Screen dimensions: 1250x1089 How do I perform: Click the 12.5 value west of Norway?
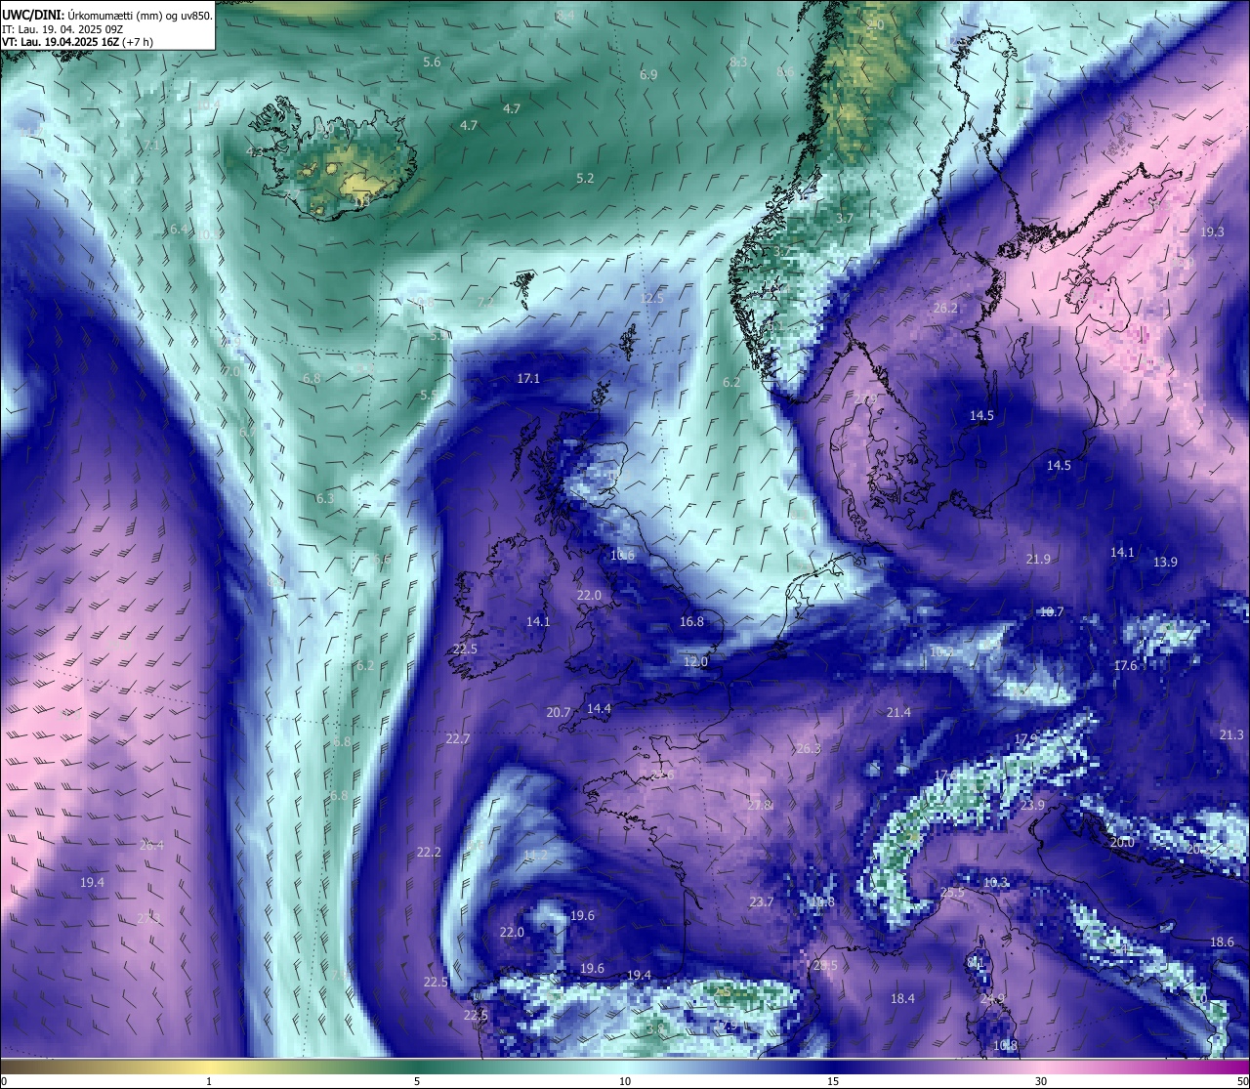(x=652, y=298)
